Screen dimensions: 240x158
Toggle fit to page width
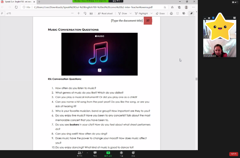tap(91, 13)
